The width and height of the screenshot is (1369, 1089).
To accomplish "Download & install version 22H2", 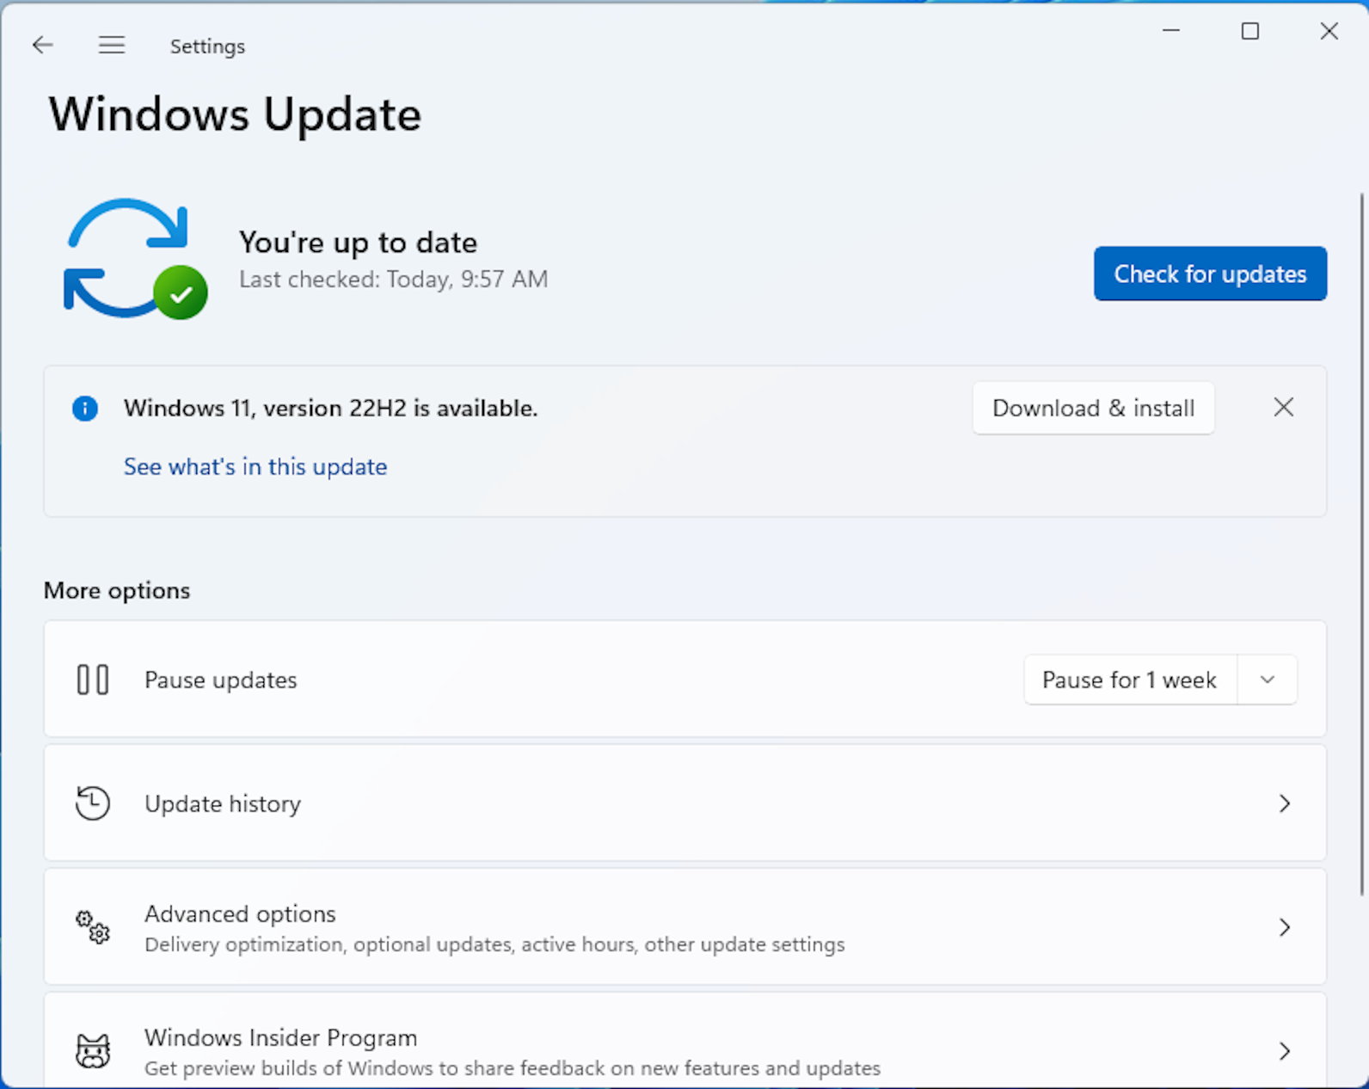I will coord(1093,408).
